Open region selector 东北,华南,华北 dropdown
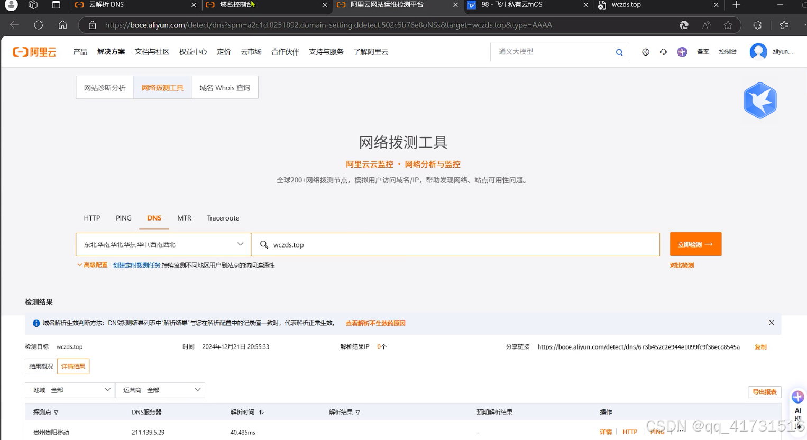The height and width of the screenshot is (440, 807). click(x=163, y=244)
